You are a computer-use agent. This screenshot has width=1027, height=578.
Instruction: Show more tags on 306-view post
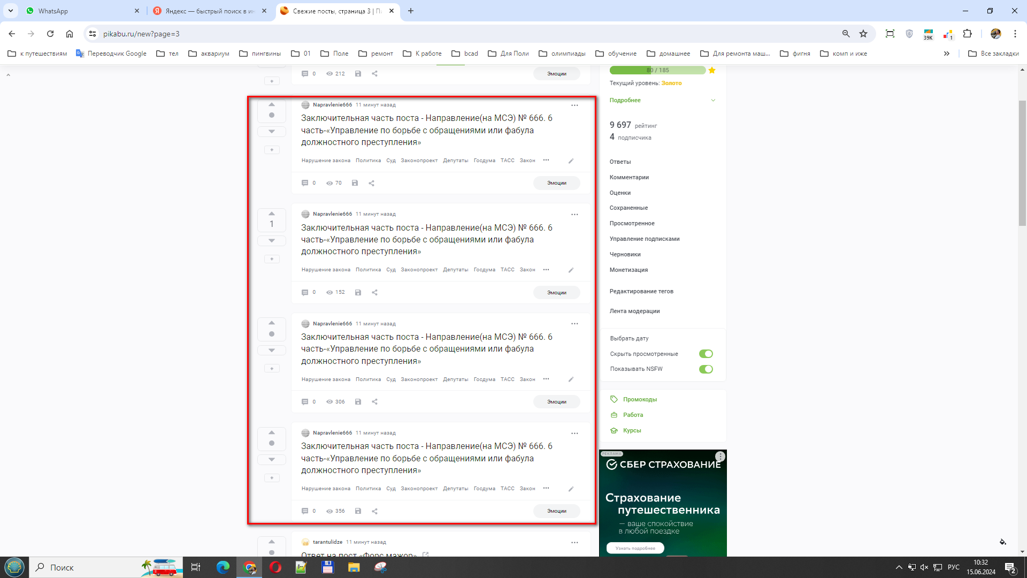point(546,379)
